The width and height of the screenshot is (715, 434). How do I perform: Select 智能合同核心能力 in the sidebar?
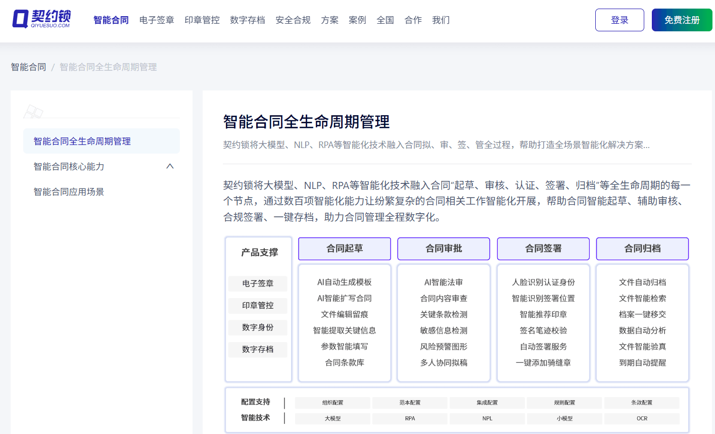102,166
